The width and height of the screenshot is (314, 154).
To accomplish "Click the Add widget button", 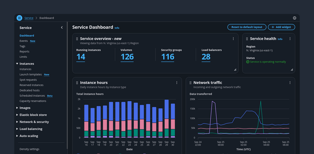I will (x=281, y=27).
